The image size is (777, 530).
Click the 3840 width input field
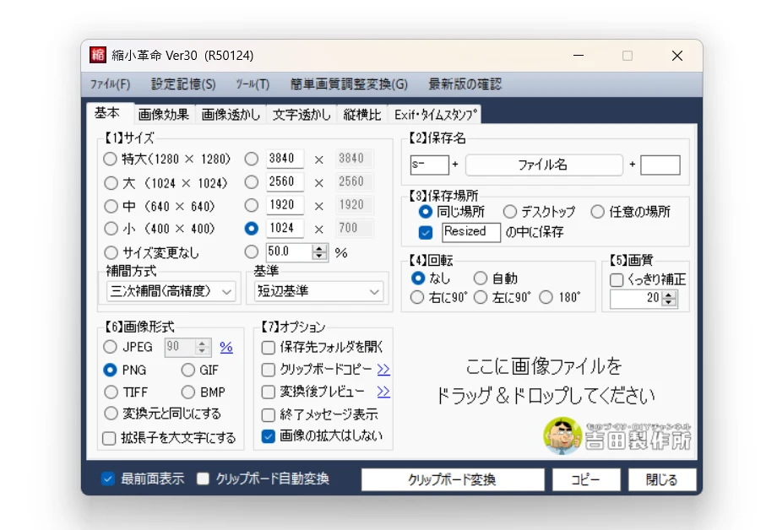click(285, 159)
